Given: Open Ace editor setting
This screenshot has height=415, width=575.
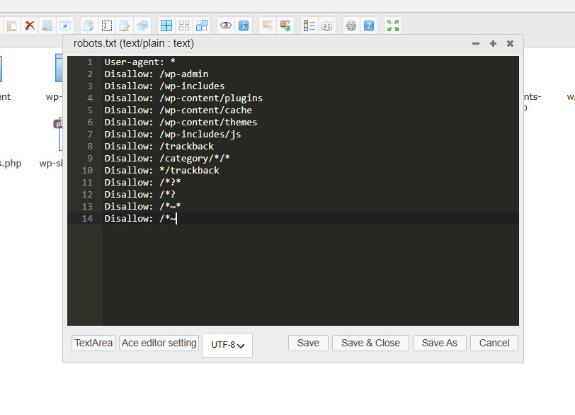Looking at the screenshot, I should tap(159, 343).
